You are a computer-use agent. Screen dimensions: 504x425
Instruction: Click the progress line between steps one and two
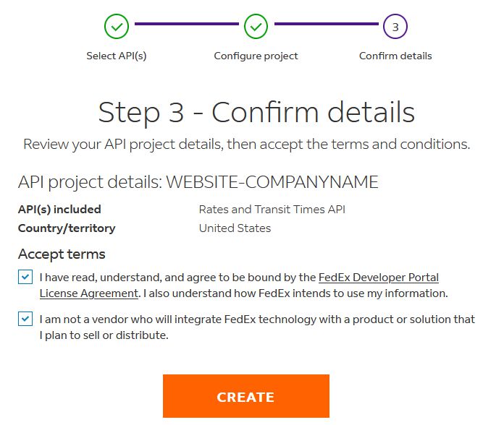pos(186,24)
